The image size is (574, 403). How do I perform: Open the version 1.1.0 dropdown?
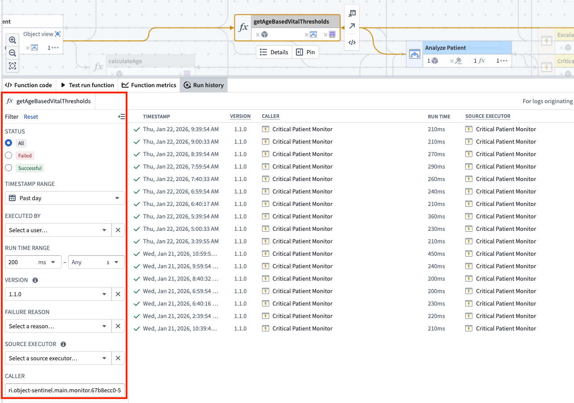pyautogui.click(x=58, y=294)
